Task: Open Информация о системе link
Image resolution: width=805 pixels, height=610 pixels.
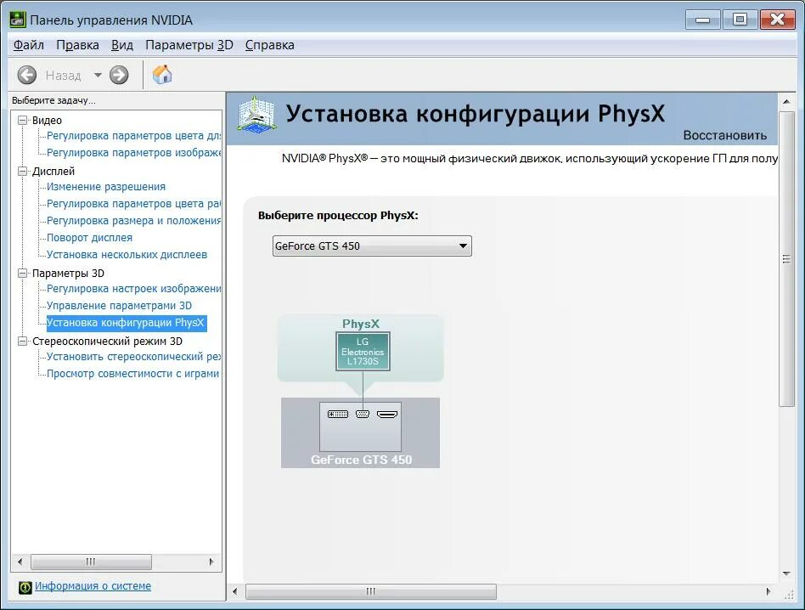Action: click(93, 586)
